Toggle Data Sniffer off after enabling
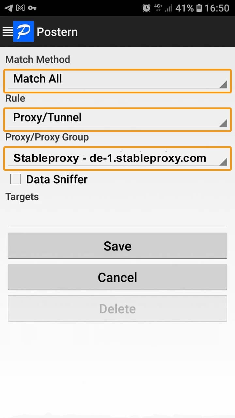This screenshot has height=418, width=235. click(x=15, y=179)
